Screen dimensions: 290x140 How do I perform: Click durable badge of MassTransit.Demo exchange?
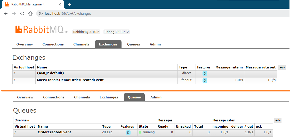205,80
